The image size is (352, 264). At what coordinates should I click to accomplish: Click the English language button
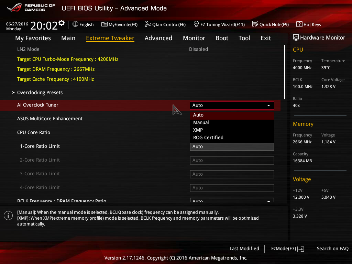pyautogui.click(x=83, y=24)
